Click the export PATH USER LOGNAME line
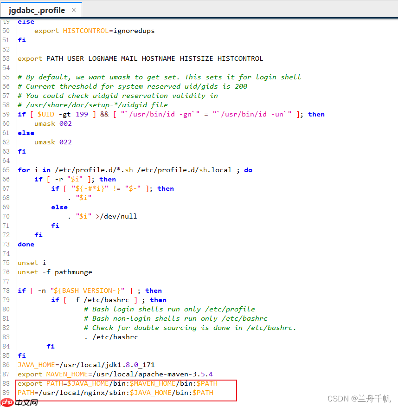 [139, 58]
